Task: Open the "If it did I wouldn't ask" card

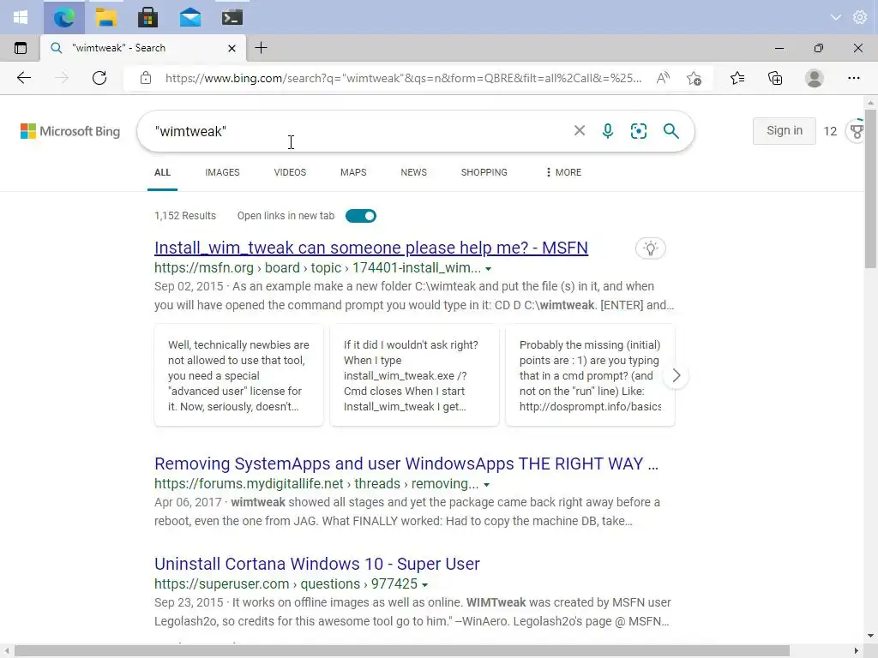Action: (414, 375)
